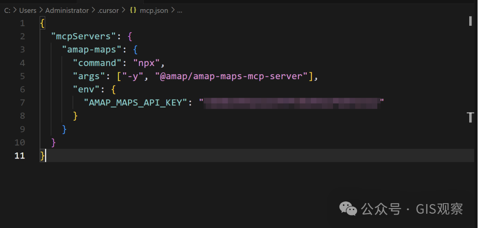The width and height of the screenshot is (478, 228).
Task: Click the JSON braces icon beside mcp.json
Action: point(133,10)
